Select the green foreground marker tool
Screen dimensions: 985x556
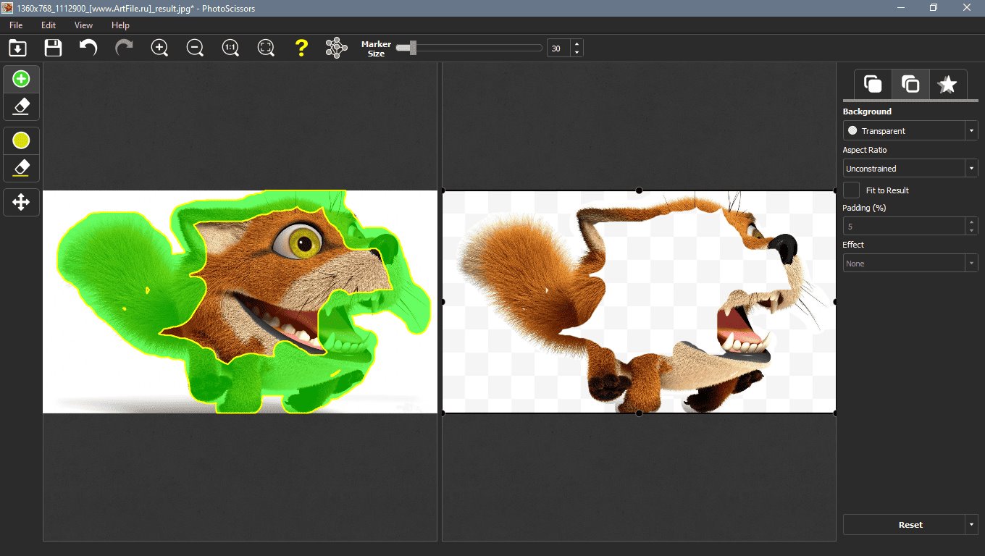pos(22,79)
